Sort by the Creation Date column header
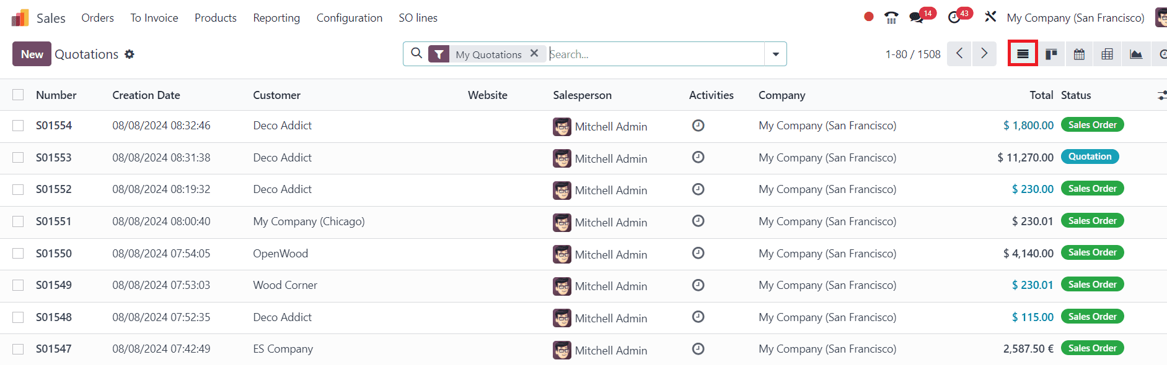The height and width of the screenshot is (365, 1167). tap(146, 95)
